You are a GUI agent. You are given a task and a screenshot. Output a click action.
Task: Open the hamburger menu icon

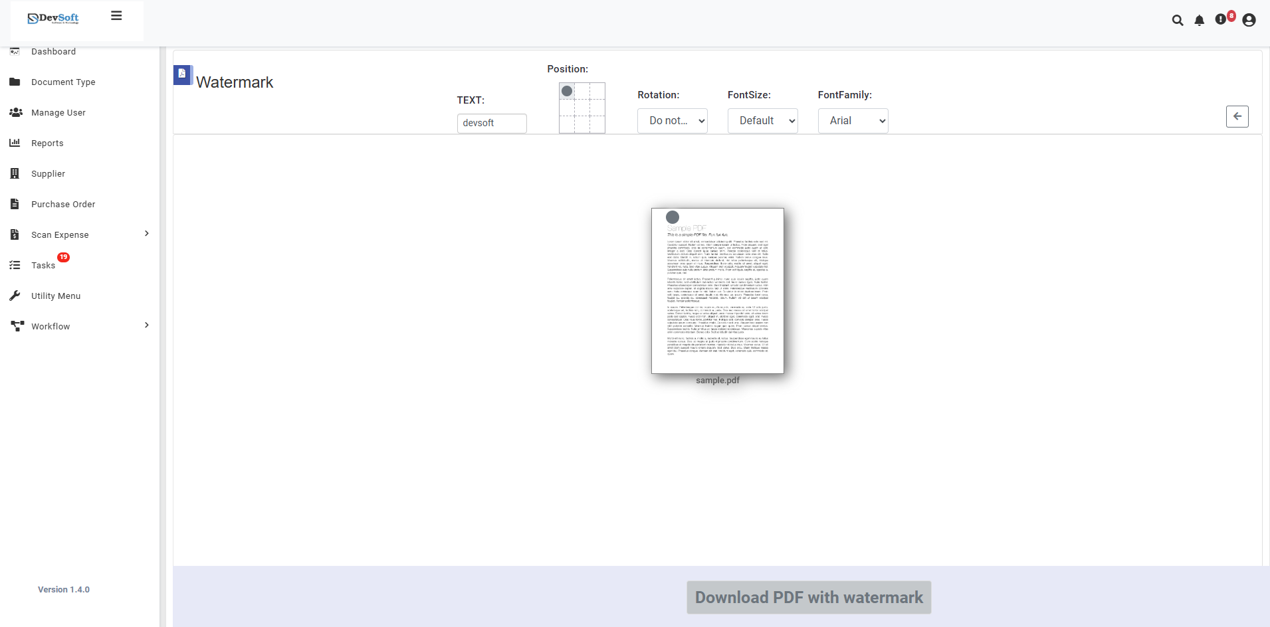tap(116, 16)
